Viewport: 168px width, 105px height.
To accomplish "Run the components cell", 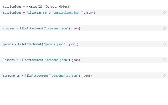I will (x=165, y=76).
